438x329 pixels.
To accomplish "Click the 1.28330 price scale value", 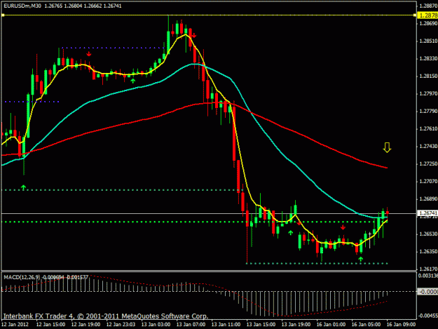I will pyautogui.click(x=428, y=59).
